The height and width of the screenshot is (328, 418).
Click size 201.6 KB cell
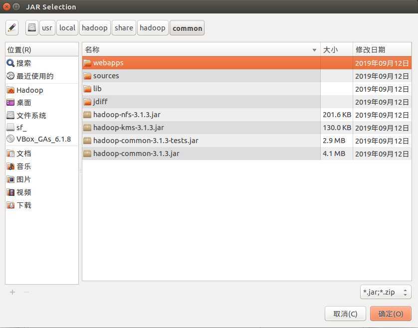[337, 115]
